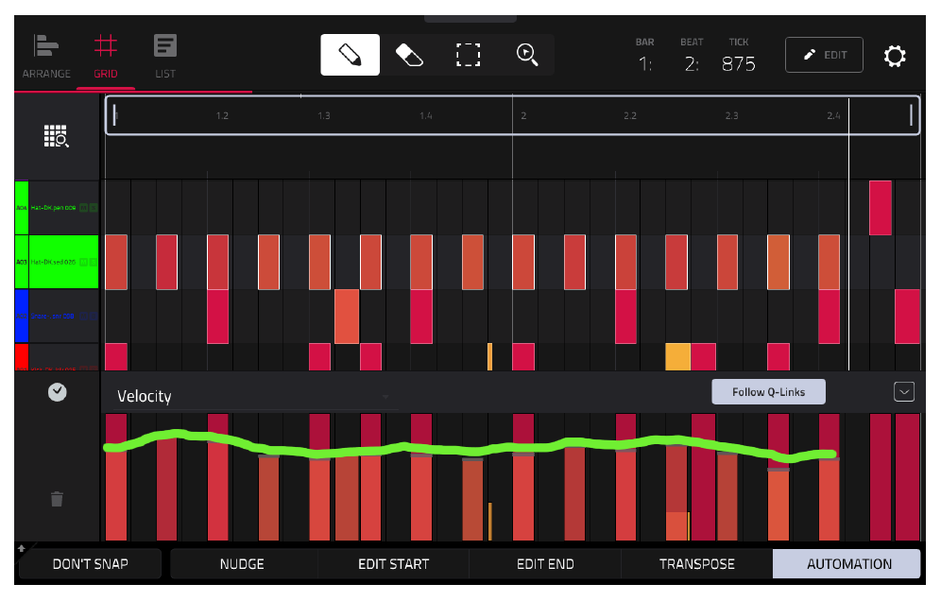Open the grid magnifier icon beside the ruler
941x601 pixels.
coord(57,136)
